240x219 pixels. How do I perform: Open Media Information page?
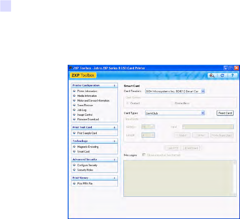[x=87, y=96]
